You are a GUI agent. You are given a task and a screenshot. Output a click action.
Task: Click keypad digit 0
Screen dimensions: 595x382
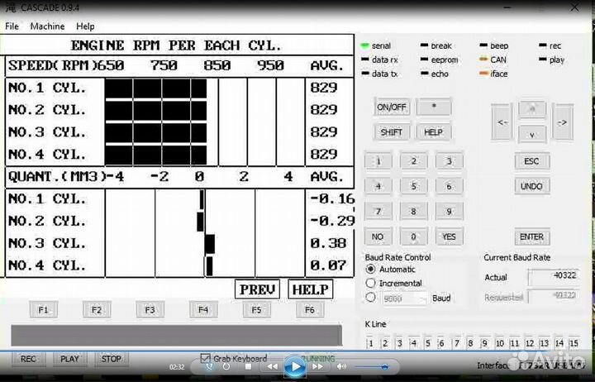[x=414, y=236]
